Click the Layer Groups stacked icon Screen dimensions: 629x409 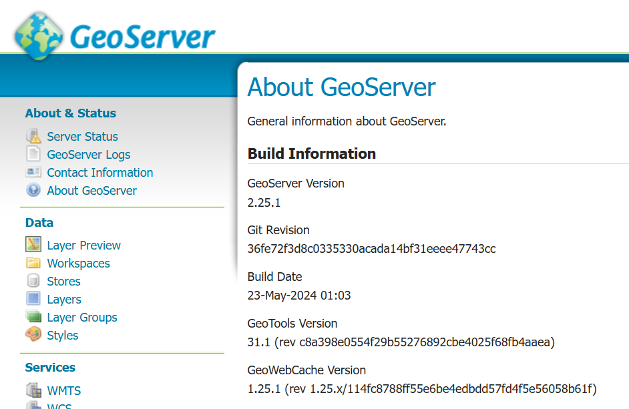coord(33,318)
